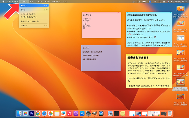189x118 pixels.
Task: Click the Siri icon in the menu bar
Action: (x=168, y=2)
